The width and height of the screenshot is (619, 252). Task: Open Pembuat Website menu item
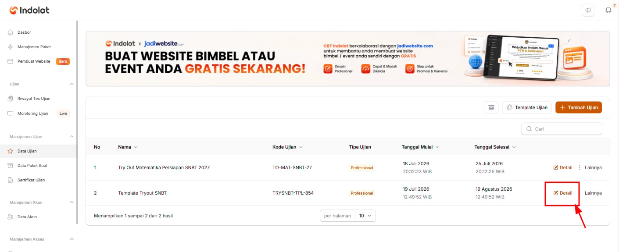tap(39, 61)
